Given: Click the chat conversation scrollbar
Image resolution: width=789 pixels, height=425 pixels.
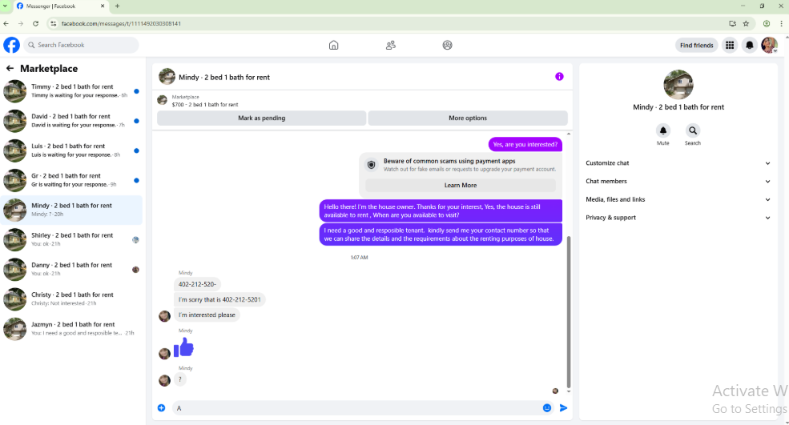Looking at the screenshot, I should [569, 312].
